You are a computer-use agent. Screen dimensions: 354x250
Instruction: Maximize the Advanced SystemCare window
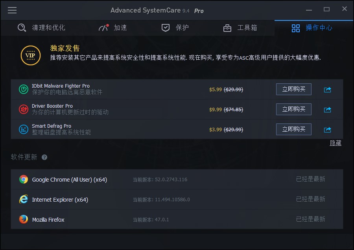326,9
